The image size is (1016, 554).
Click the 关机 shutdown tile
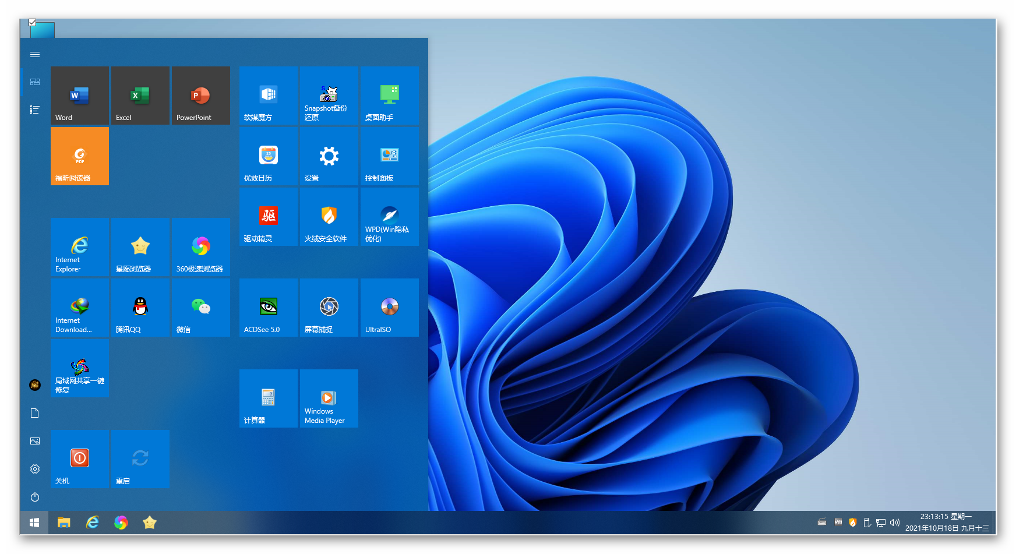pos(80,459)
